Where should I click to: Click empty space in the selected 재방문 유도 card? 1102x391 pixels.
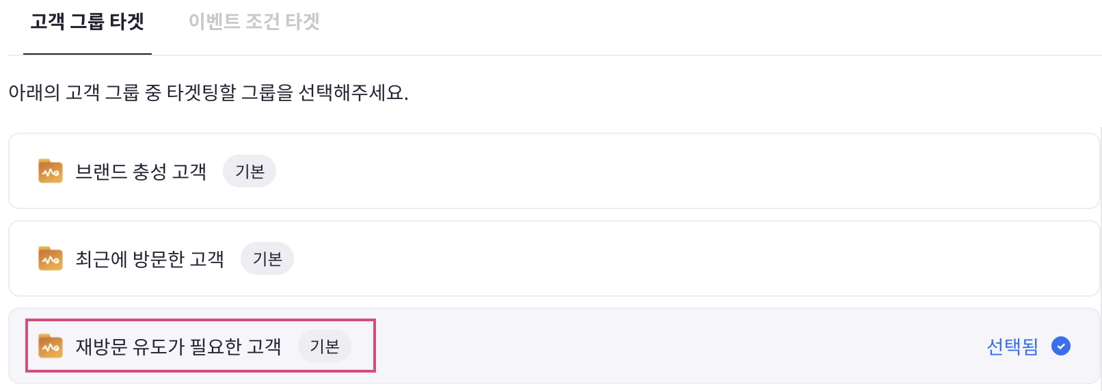[x=649, y=347]
